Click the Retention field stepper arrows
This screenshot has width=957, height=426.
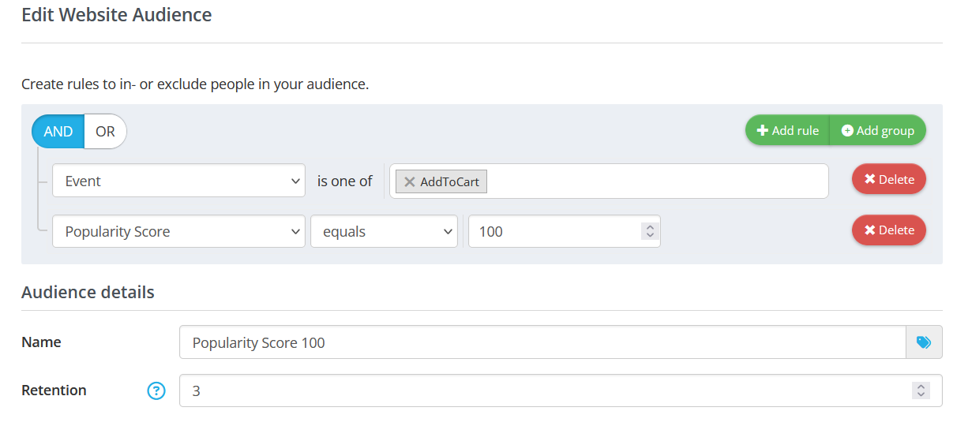click(920, 390)
